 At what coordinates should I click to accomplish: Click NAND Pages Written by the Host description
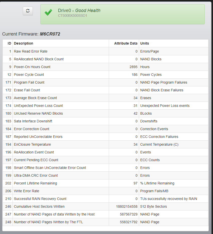pos(54,214)
